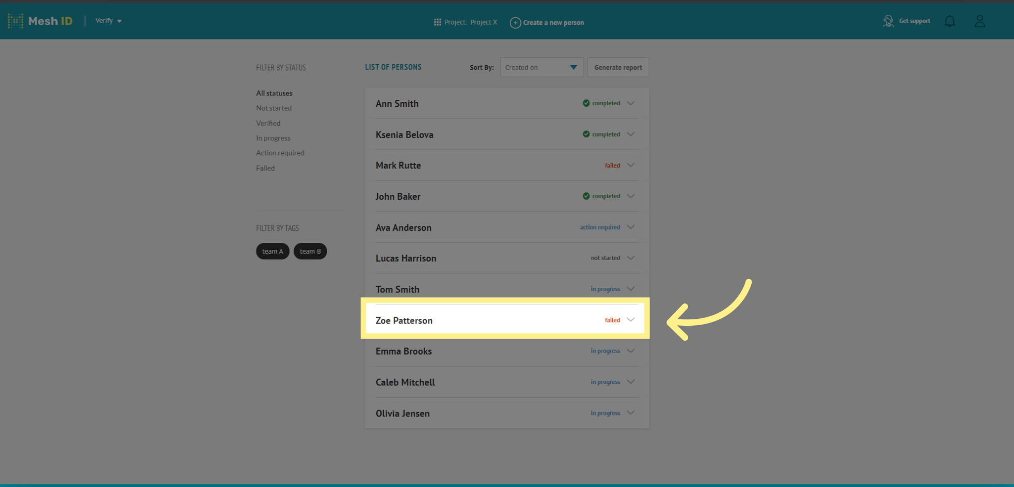Open the Verify menu
This screenshot has height=487, width=1014.
pyautogui.click(x=108, y=21)
